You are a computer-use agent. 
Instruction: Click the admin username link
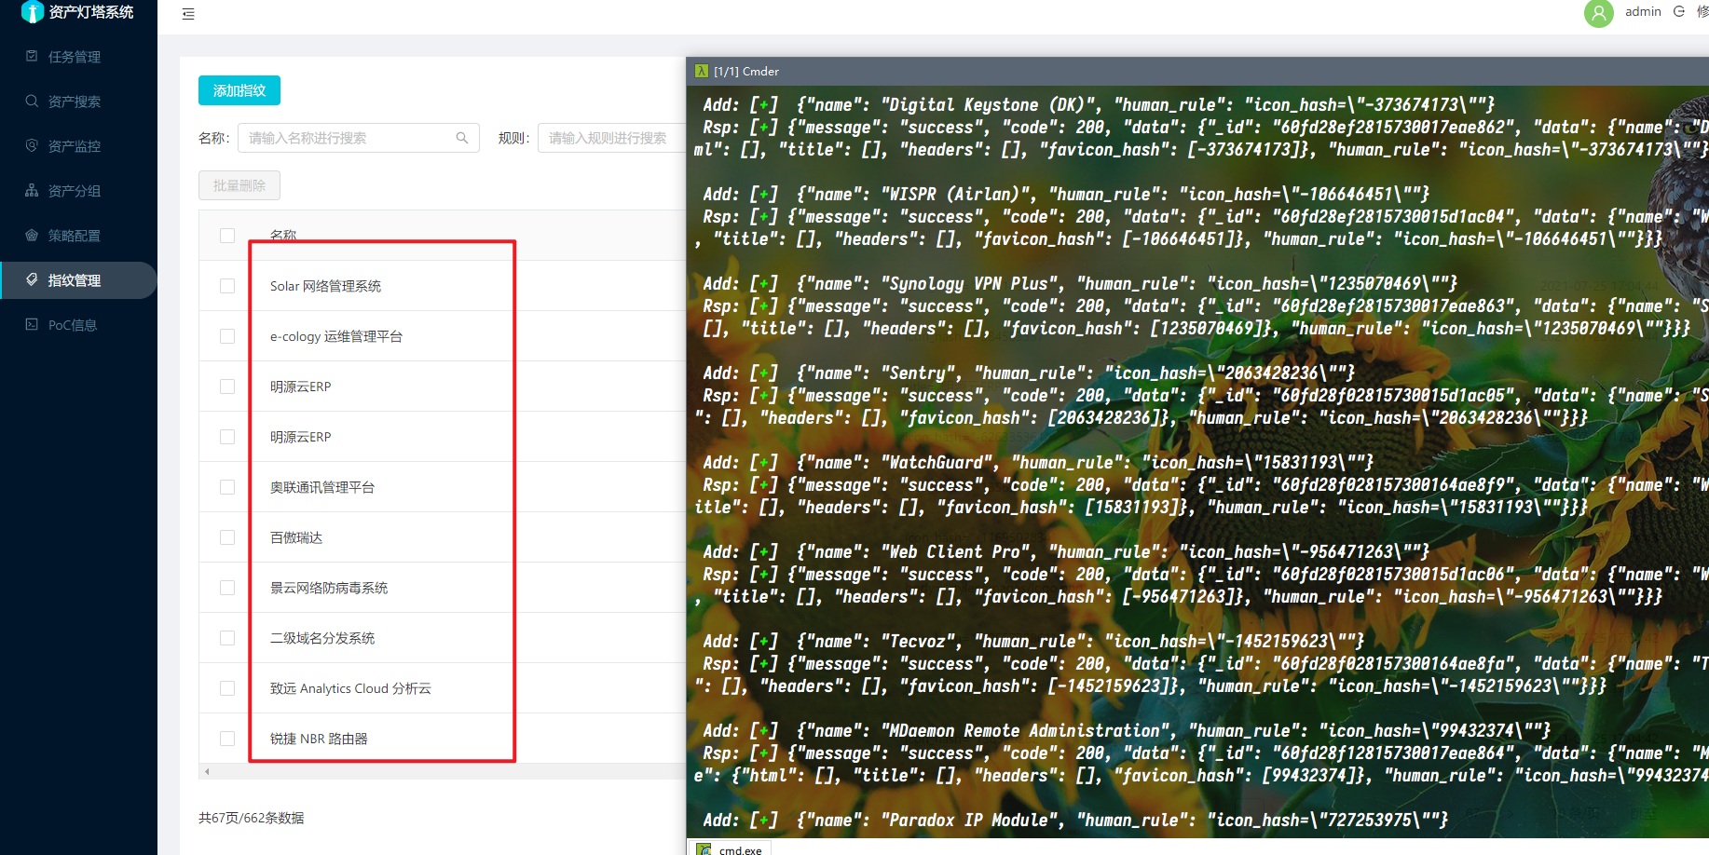pyautogui.click(x=1643, y=11)
